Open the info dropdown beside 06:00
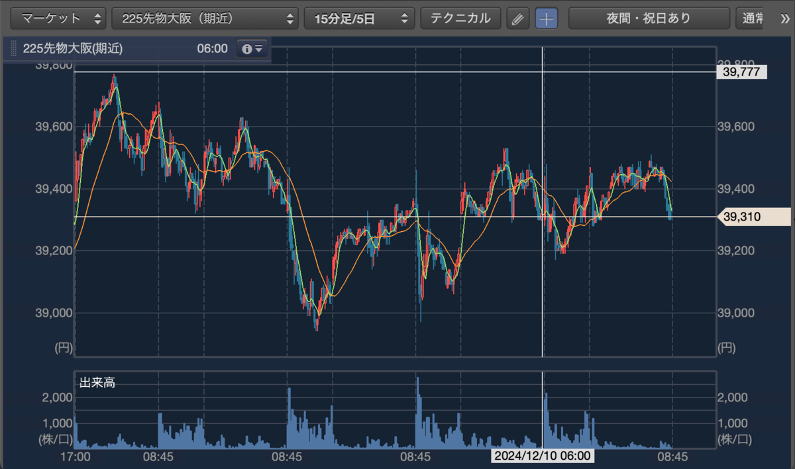 252,48
